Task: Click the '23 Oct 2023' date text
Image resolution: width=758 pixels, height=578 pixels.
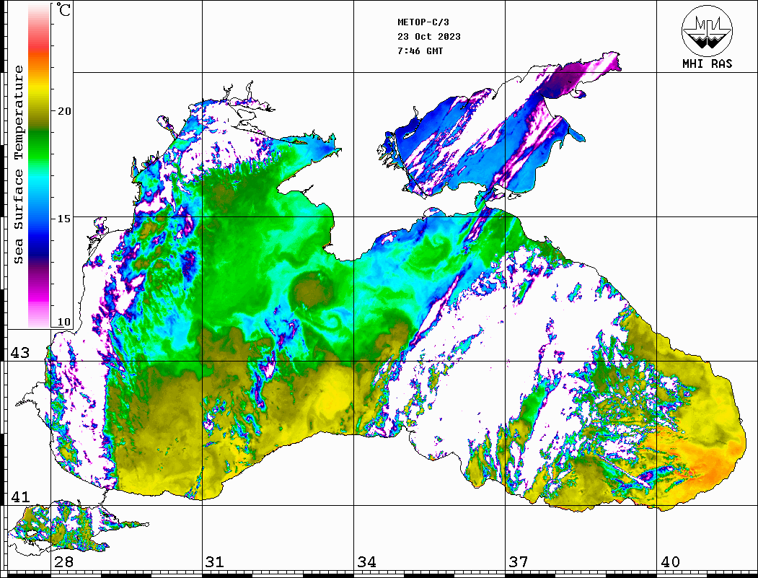Action: click(x=429, y=37)
